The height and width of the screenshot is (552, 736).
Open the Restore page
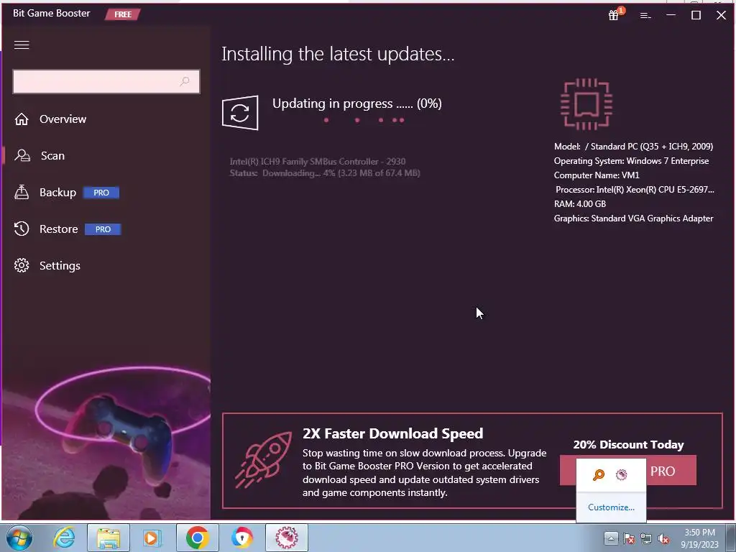click(x=58, y=229)
